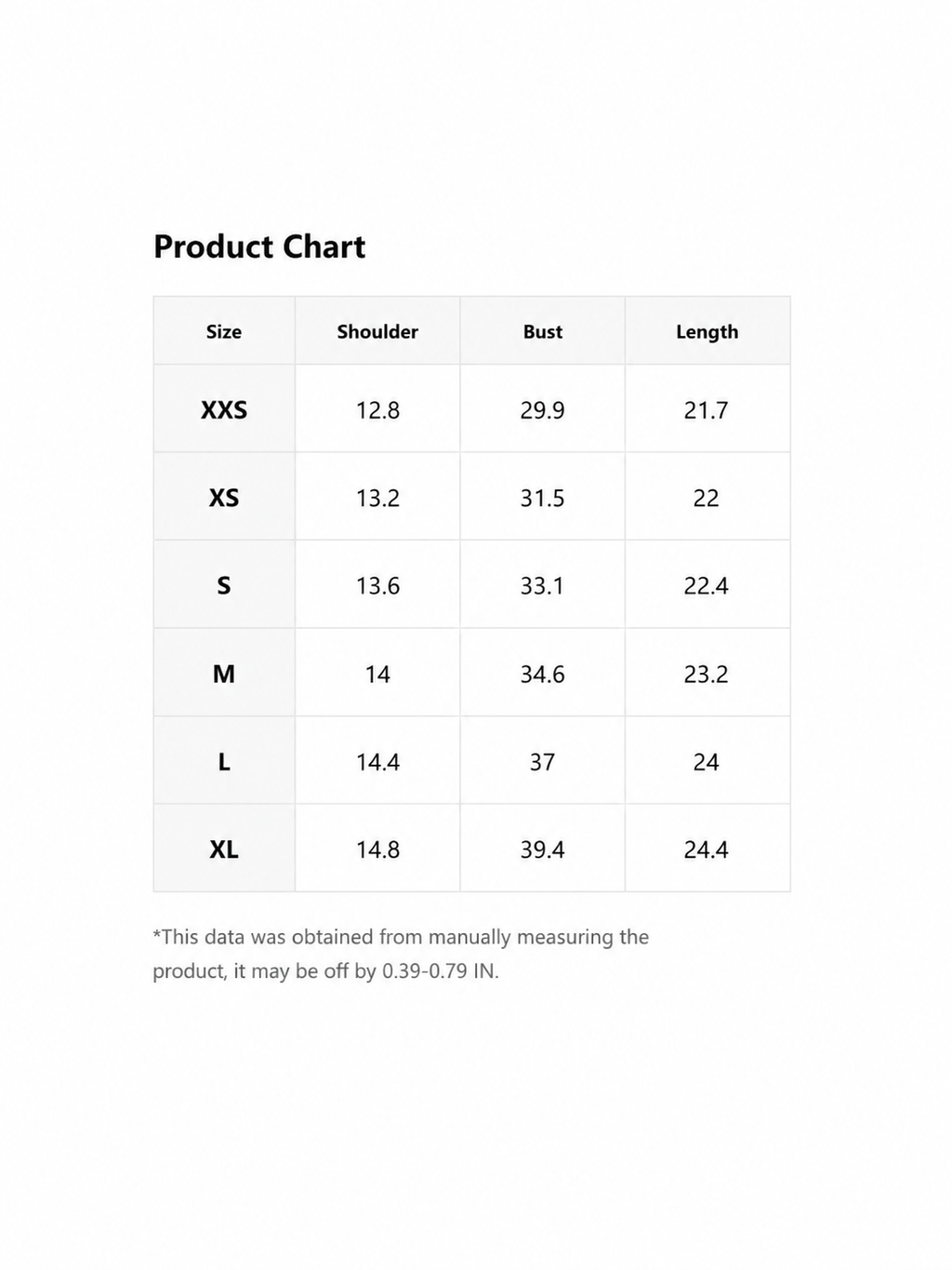Click the 39.4 bust cell for XL
The image size is (952, 1270).
543,849
